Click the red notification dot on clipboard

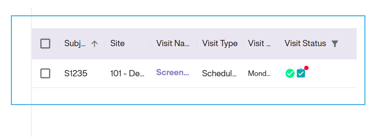click(306, 68)
